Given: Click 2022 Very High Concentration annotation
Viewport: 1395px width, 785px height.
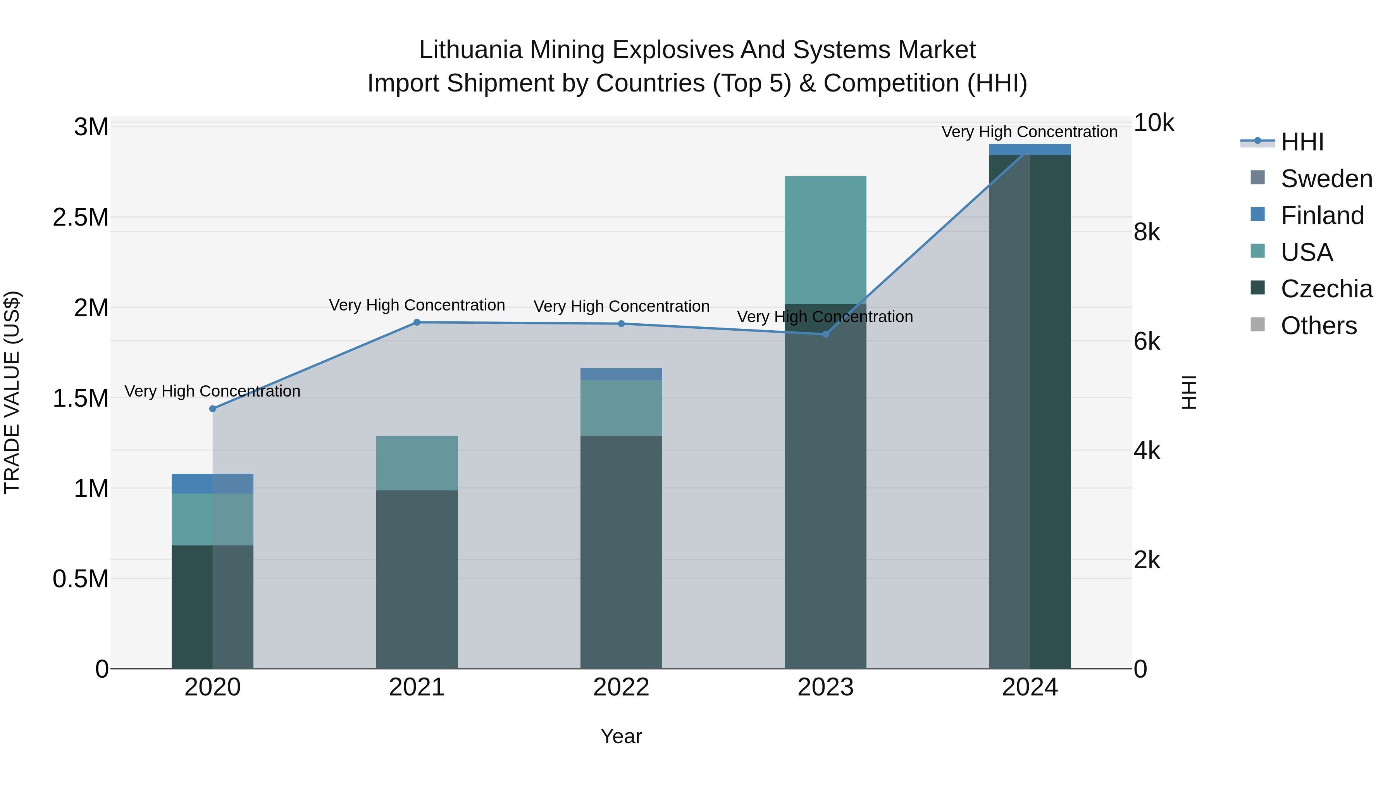Looking at the screenshot, I should click(x=622, y=306).
